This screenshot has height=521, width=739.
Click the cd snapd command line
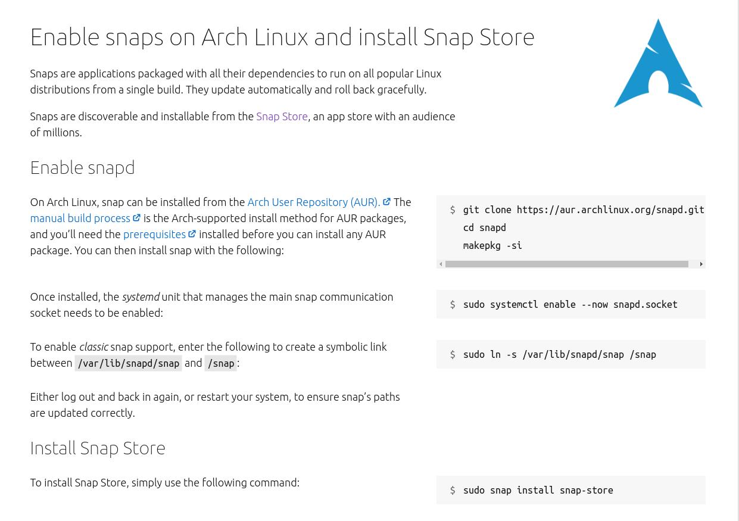pos(484,227)
